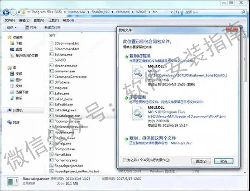Click the 名称 column header

(x=52, y=35)
